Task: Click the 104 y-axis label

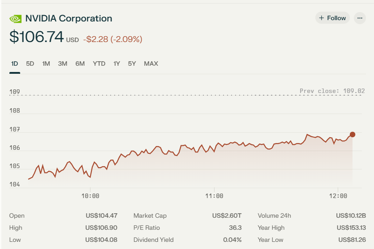Action: pos(14,184)
